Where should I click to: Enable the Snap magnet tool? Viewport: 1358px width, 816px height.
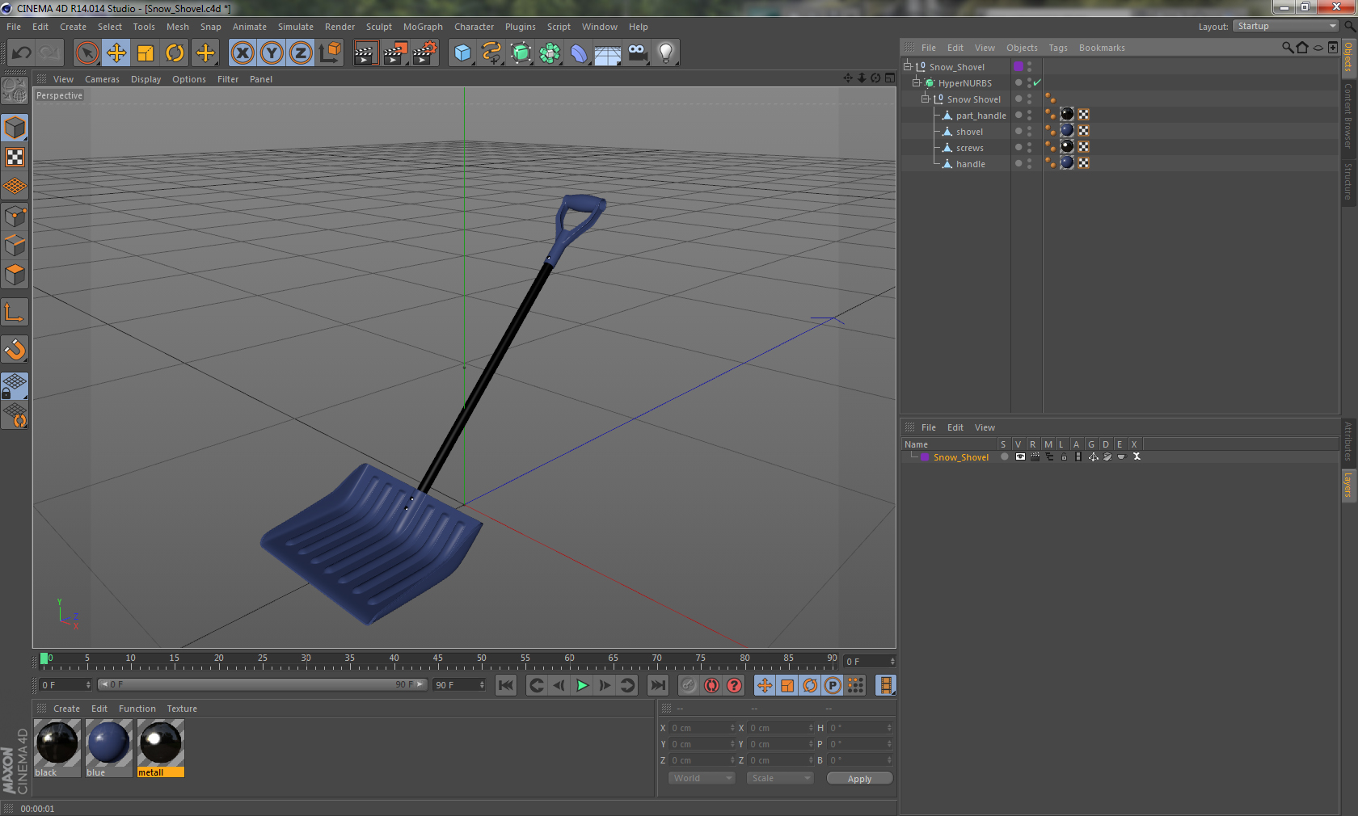click(15, 349)
